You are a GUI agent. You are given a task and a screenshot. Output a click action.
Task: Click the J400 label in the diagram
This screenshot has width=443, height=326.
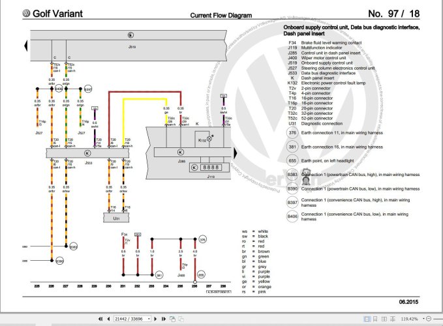181,275
